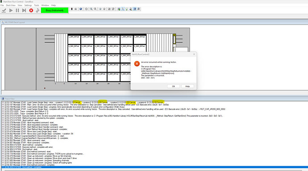Open the Settings menu

click(x=28, y=5)
